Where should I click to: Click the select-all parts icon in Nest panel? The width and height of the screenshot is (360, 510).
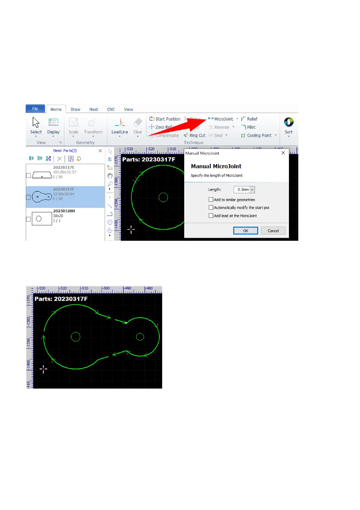tap(31, 158)
